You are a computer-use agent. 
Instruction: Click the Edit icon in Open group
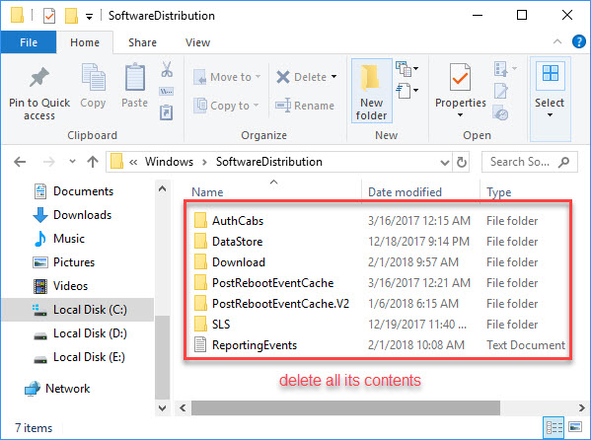[x=501, y=91]
